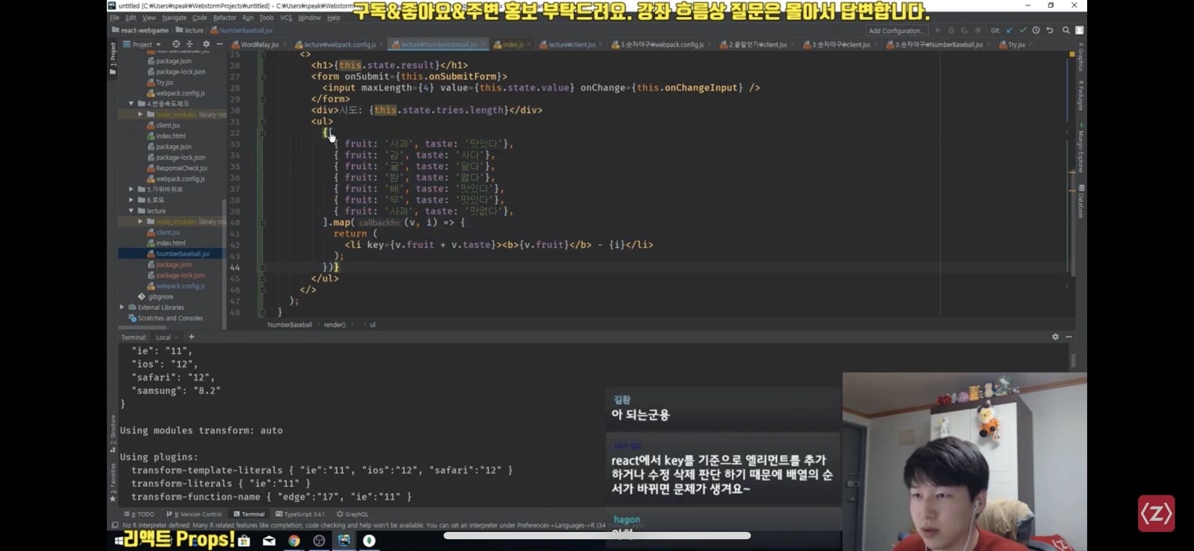Click the Git Revert rollback arrow
This screenshot has height=551, width=1194.
(x=1049, y=30)
